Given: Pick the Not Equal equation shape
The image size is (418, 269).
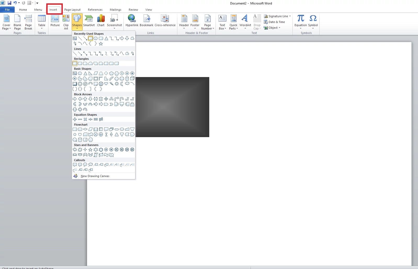Looking at the screenshot, I should pos(101,119).
